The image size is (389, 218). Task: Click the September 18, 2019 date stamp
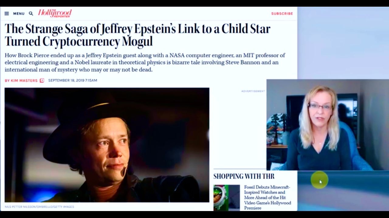(x=73, y=81)
